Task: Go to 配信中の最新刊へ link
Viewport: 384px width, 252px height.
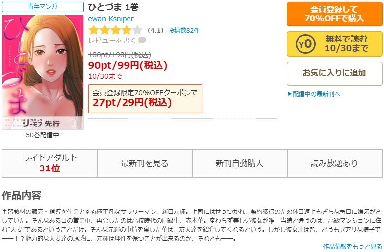Action: pyautogui.click(x=316, y=94)
